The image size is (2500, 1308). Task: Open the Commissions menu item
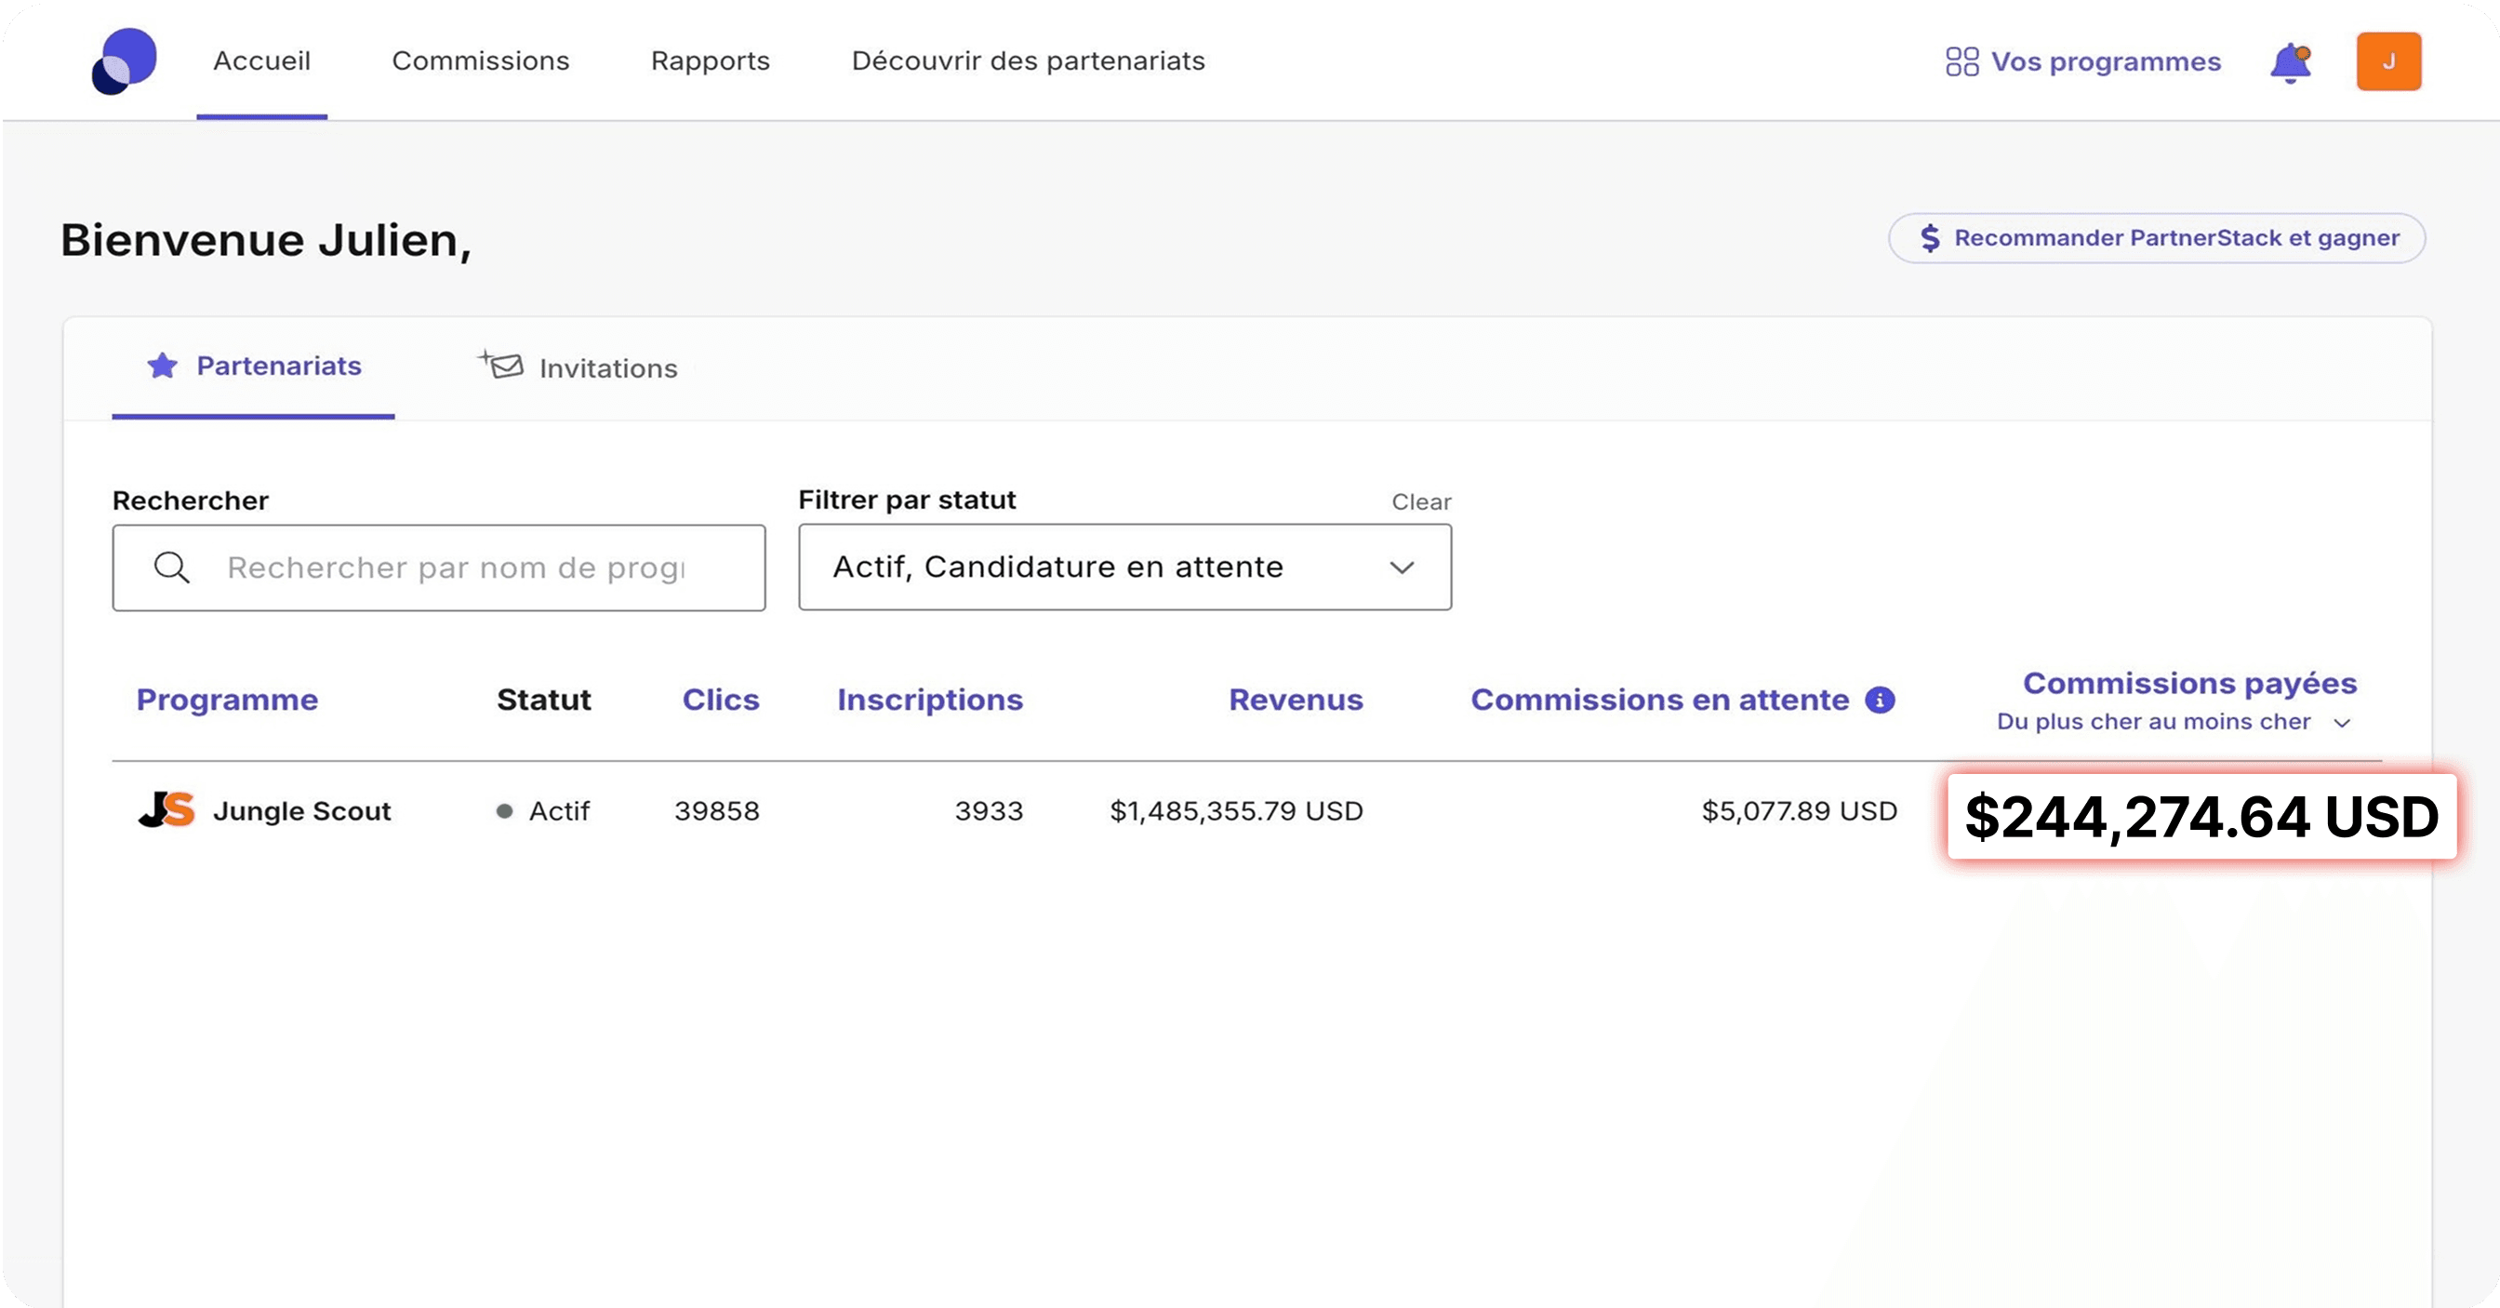pos(481,60)
